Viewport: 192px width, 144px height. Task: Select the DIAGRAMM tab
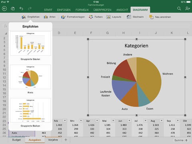pos(140,10)
